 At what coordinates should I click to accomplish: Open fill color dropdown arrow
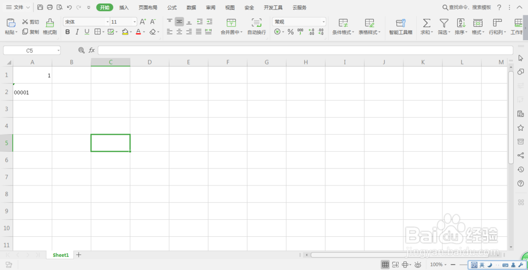(130, 32)
